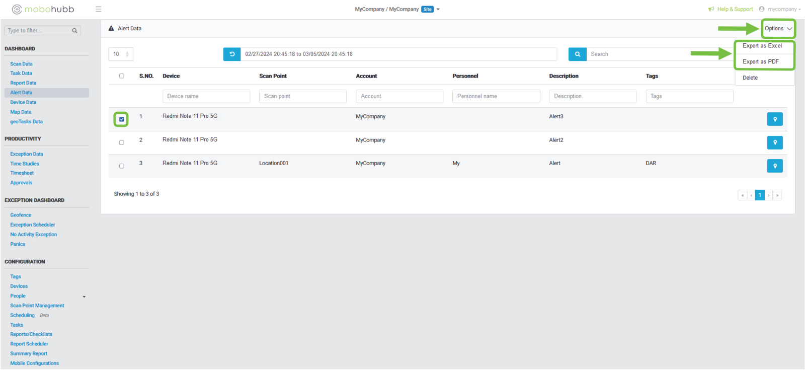Toggle the select-all header checkbox

point(121,76)
